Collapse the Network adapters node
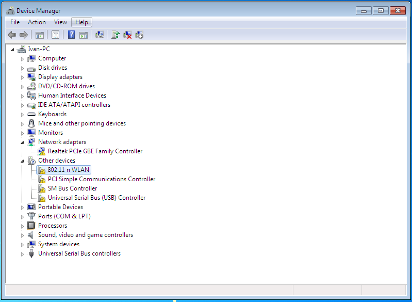The image size is (412, 302). (x=22, y=142)
